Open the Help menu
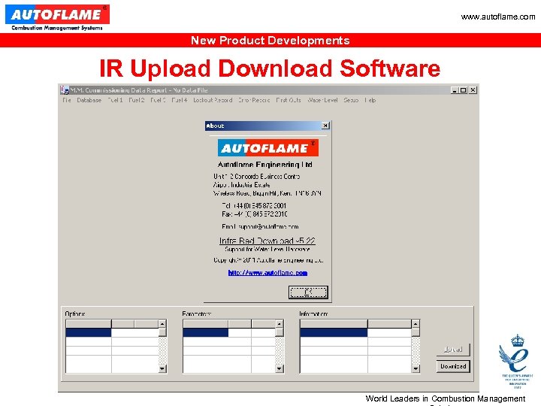541x406 pixels. (x=370, y=100)
